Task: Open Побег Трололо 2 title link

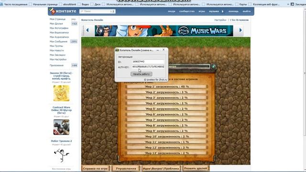Action: click(61, 141)
